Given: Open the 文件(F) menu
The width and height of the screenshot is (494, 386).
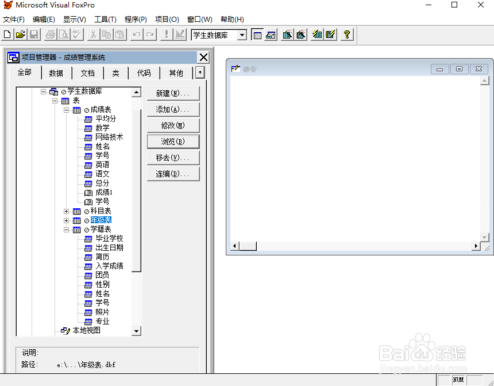Looking at the screenshot, I should (14, 19).
